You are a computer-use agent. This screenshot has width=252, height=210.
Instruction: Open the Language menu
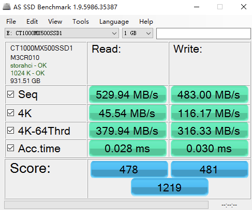click(x=114, y=22)
